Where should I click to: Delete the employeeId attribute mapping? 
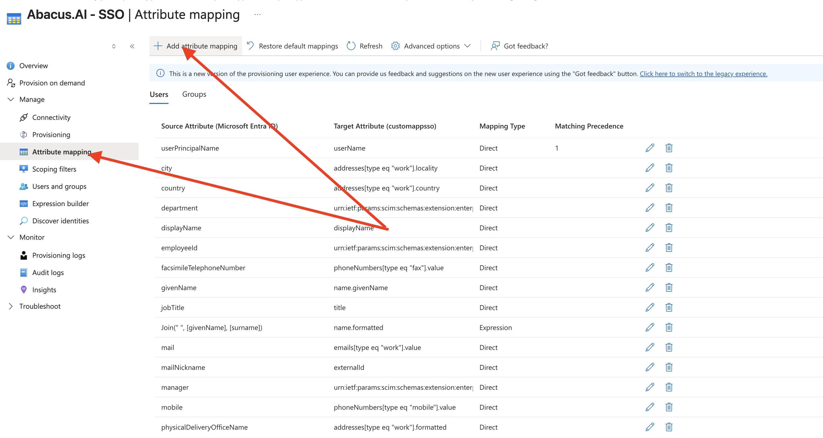[669, 248]
